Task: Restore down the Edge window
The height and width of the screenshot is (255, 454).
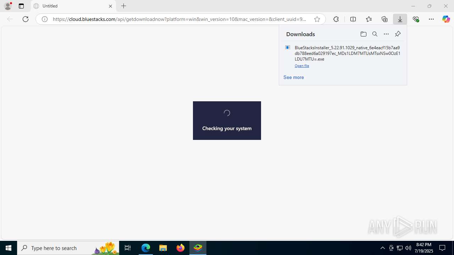Action: (430, 6)
